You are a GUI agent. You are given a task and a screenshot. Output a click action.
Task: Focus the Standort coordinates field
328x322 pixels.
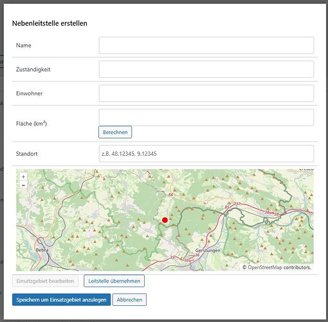pyautogui.click(x=206, y=154)
